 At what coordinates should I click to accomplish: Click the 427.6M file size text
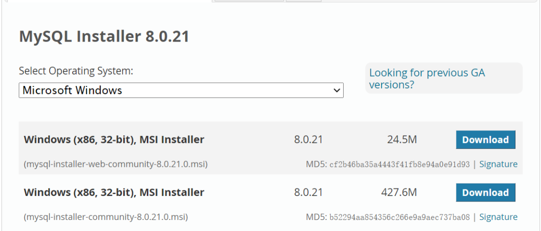point(399,192)
